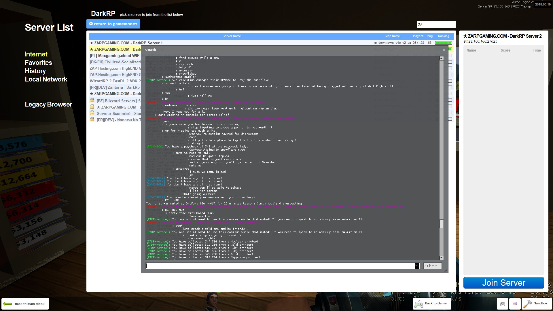Screen dimensions: 553x311
Task: Click the Back to Game controller button
Action: [432, 304]
